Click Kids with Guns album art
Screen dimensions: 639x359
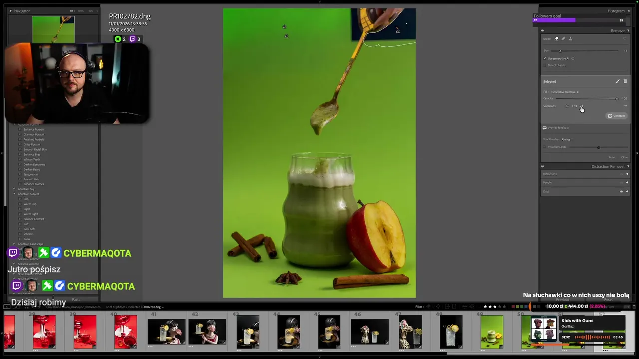tap(543, 329)
